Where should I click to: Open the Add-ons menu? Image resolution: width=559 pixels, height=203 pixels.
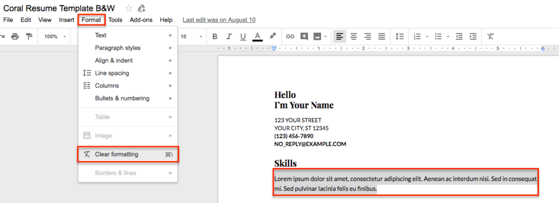click(141, 20)
